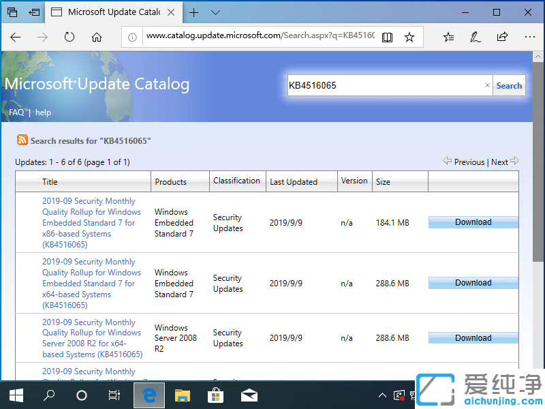The width and height of the screenshot is (545, 409).
Task: Download the Windows Server 2008 R2 update
Action: pyautogui.click(x=473, y=337)
